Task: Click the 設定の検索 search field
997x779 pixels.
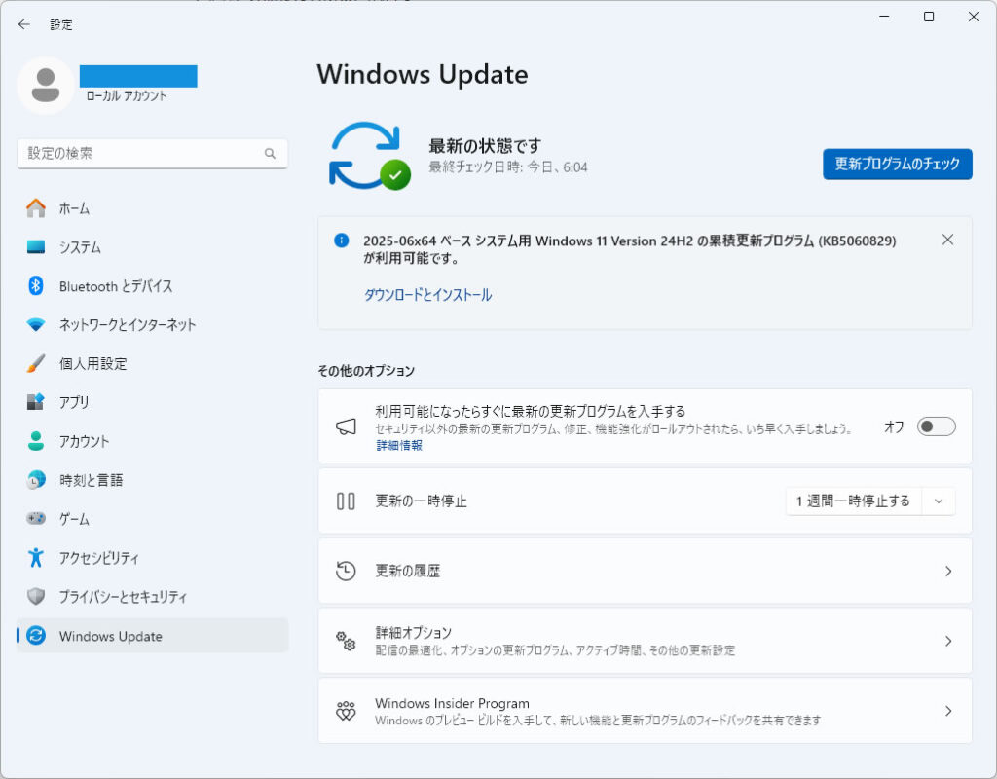Action: (x=153, y=153)
